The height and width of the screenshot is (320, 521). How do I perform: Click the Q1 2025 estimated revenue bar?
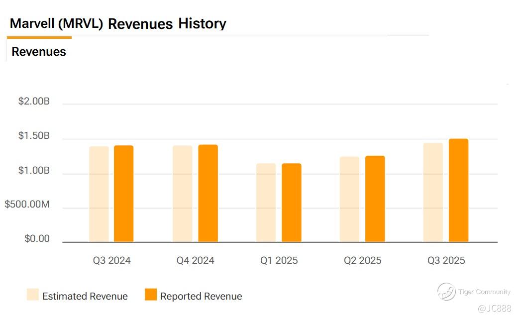pyautogui.click(x=266, y=203)
